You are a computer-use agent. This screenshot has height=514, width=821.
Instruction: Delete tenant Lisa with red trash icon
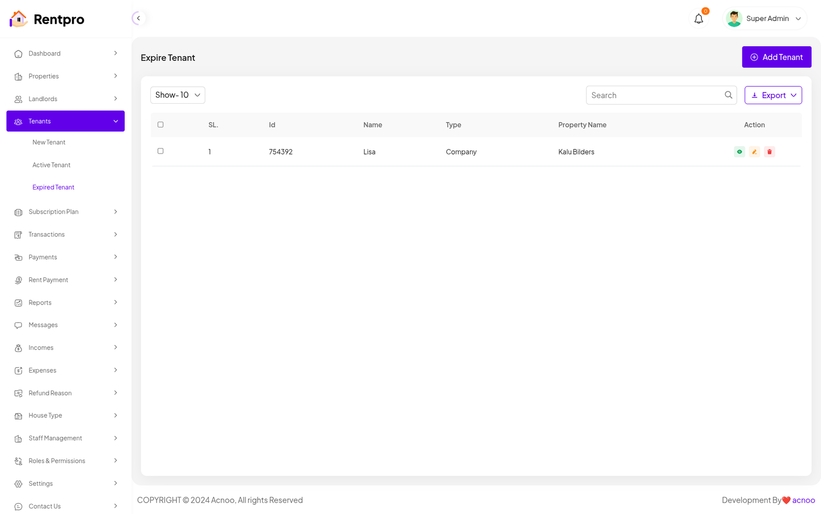[x=769, y=152]
